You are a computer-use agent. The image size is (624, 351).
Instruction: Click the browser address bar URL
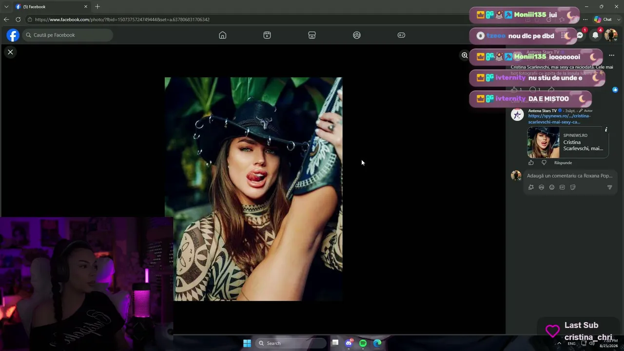pyautogui.click(x=122, y=19)
